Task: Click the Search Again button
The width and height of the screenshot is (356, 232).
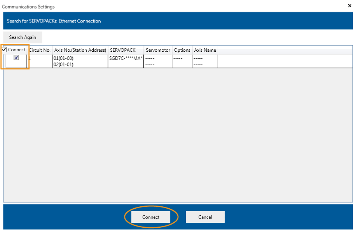Action: pyautogui.click(x=23, y=37)
